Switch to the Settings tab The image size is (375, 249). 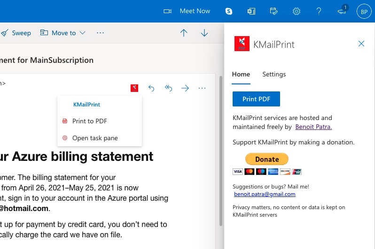point(274,75)
